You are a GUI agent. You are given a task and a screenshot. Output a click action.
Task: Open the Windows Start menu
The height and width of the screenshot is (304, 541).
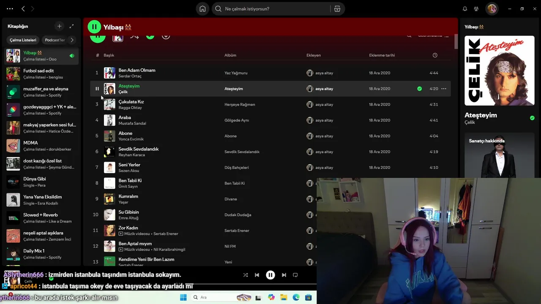tap(183, 297)
